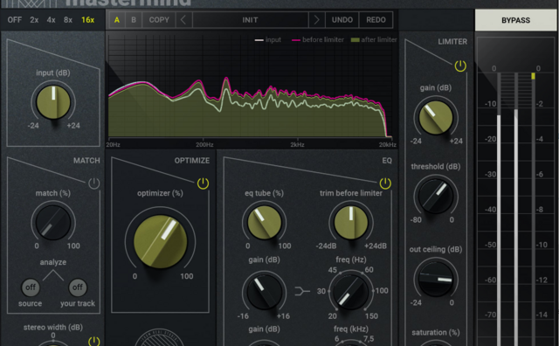559x346 pixels.
Task: Select 2x oversampling
Action: pyautogui.click(x=34, y=20)
